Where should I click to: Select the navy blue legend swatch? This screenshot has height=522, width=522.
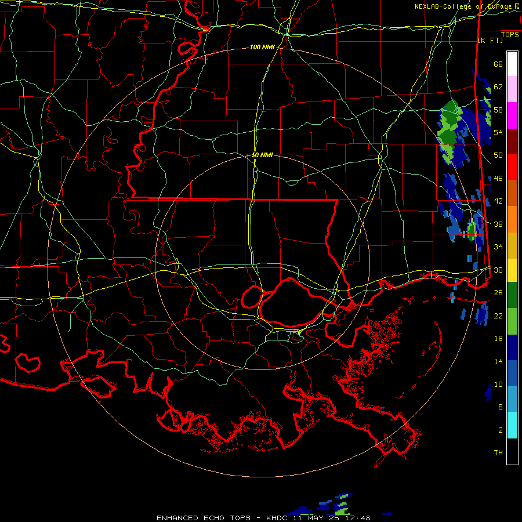pos(512,347)
